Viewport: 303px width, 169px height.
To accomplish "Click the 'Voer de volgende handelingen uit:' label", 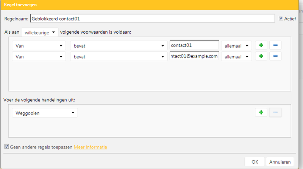I will click(39, 100).
